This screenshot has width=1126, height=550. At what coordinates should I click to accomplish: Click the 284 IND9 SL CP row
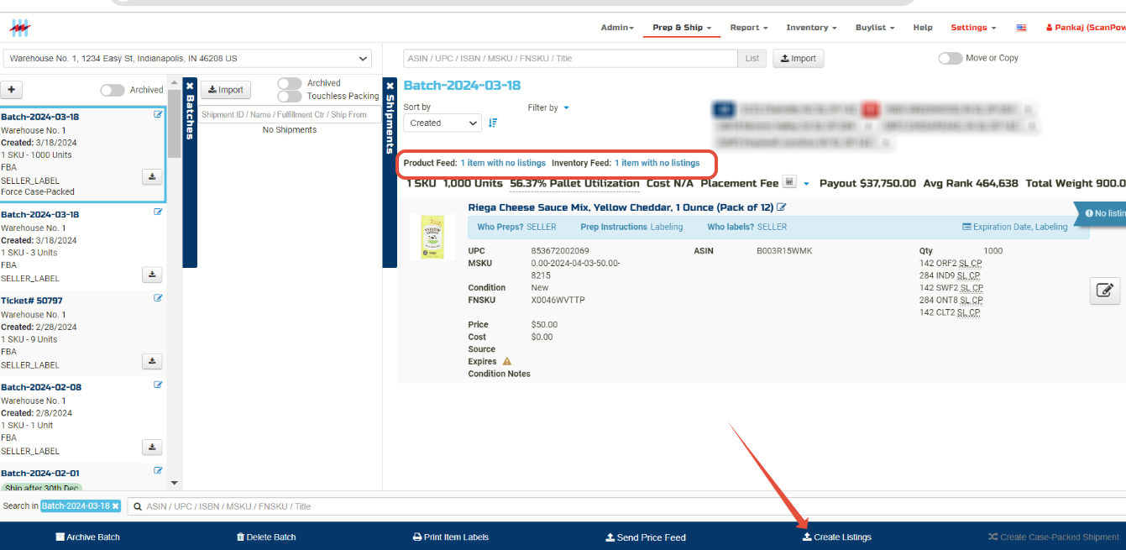[950, 275]
